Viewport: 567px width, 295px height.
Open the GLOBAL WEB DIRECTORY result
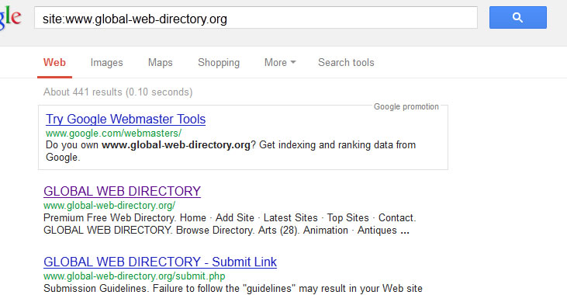click(x=122, y=191)
